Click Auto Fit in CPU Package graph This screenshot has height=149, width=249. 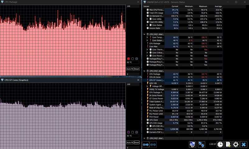tap(130, 69)
